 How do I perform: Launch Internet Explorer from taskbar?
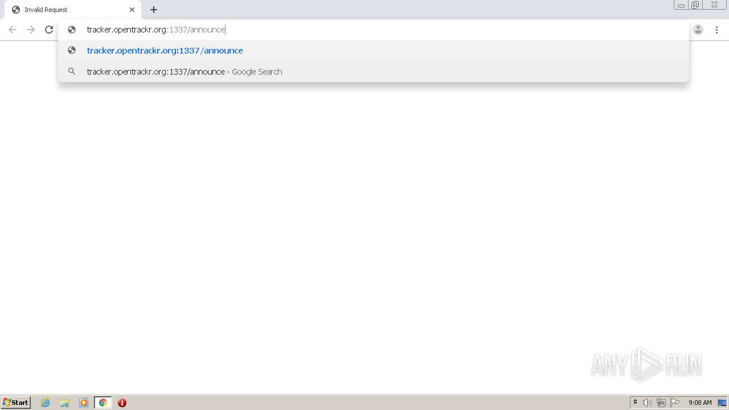click(x=45, y=403)
